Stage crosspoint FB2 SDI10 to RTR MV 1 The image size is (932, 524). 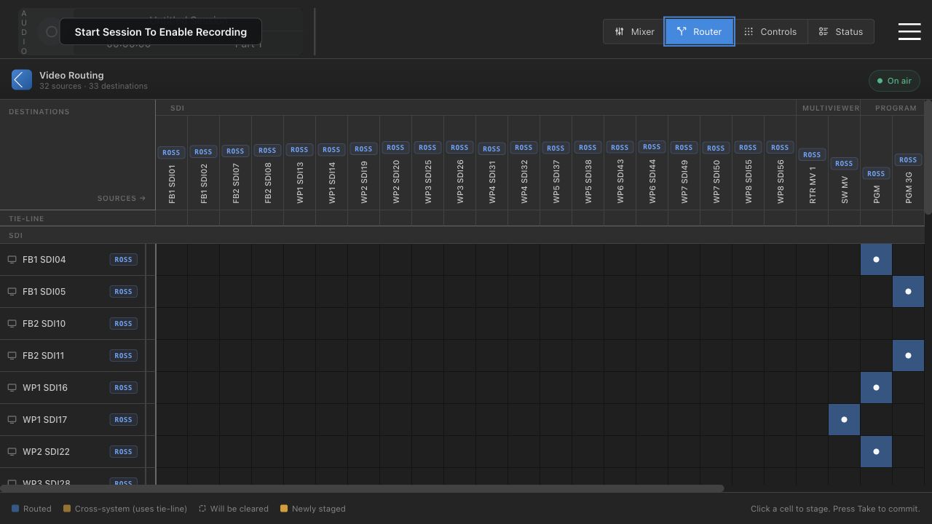point(812,324)
